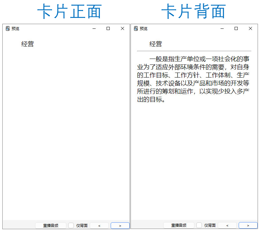The width and height of the screenshot is (260, 232).
Task: Click the Anki icon in the back-card preview window
Action: point(136,29)
